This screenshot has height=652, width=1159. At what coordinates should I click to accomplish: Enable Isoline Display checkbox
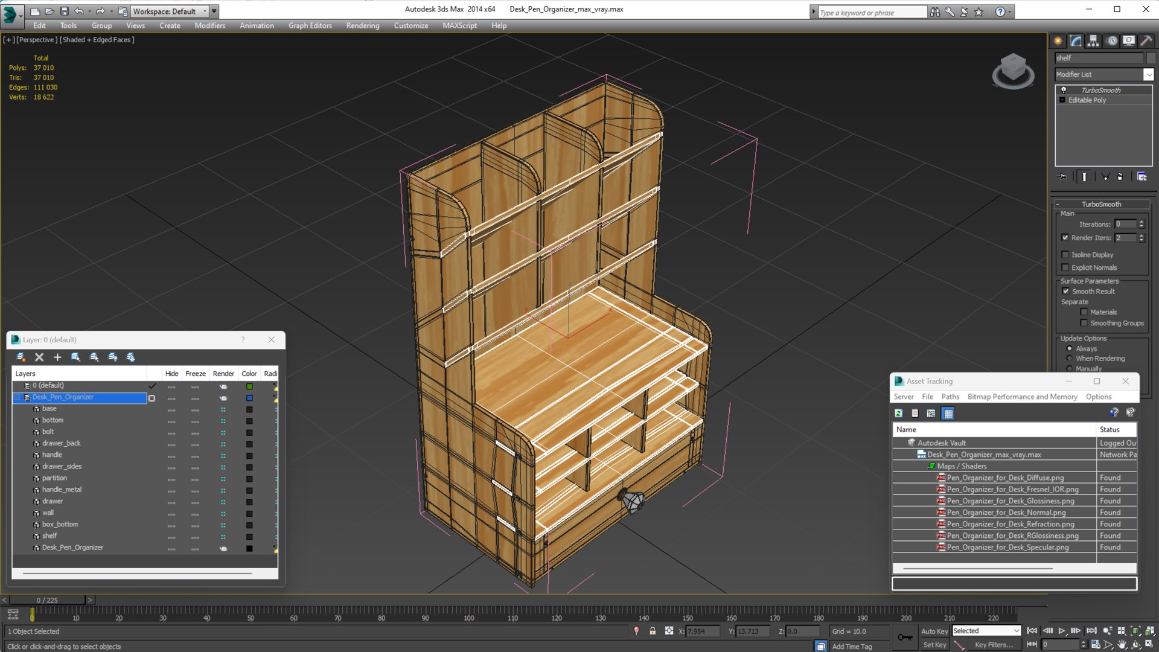coord(1065,255)
